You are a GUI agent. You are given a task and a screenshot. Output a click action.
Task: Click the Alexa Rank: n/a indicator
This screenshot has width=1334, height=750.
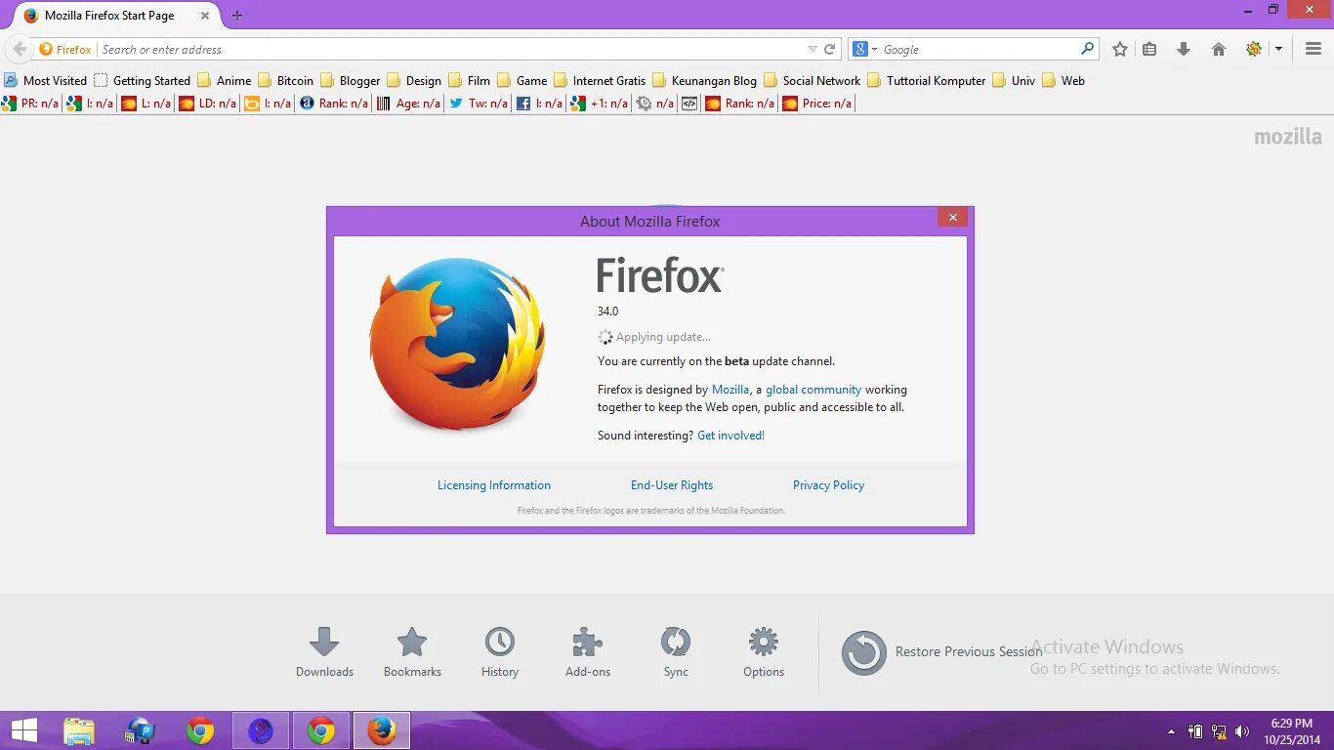coord(334,104)
